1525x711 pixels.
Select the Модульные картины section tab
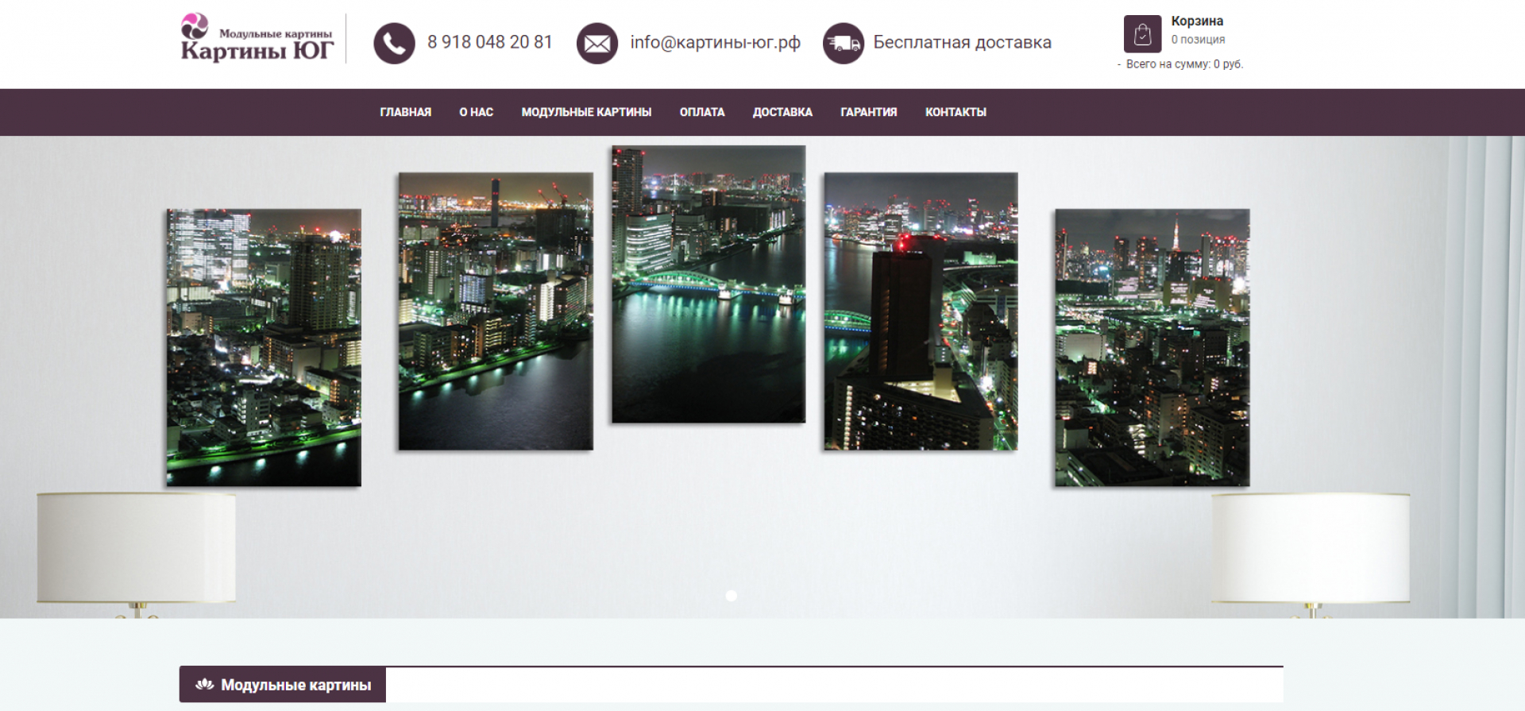pos(283,684)
